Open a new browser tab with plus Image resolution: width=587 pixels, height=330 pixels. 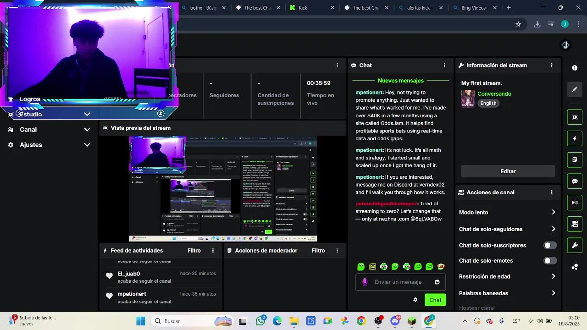pos(509,8)
